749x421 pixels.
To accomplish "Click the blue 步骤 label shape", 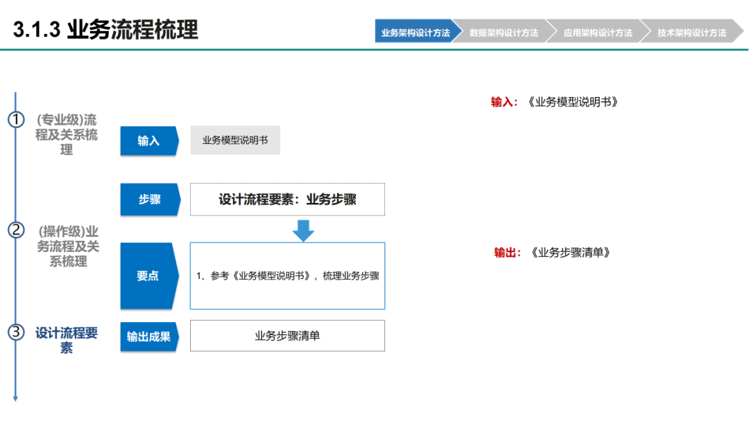I will (150, 199).
